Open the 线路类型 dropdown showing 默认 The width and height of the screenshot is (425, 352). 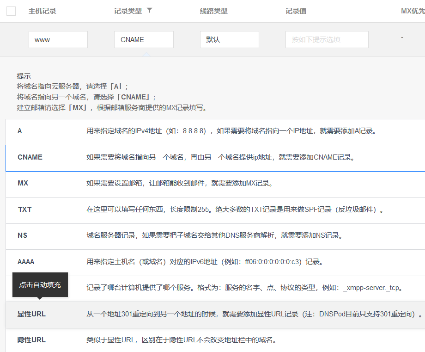[229, 40]
